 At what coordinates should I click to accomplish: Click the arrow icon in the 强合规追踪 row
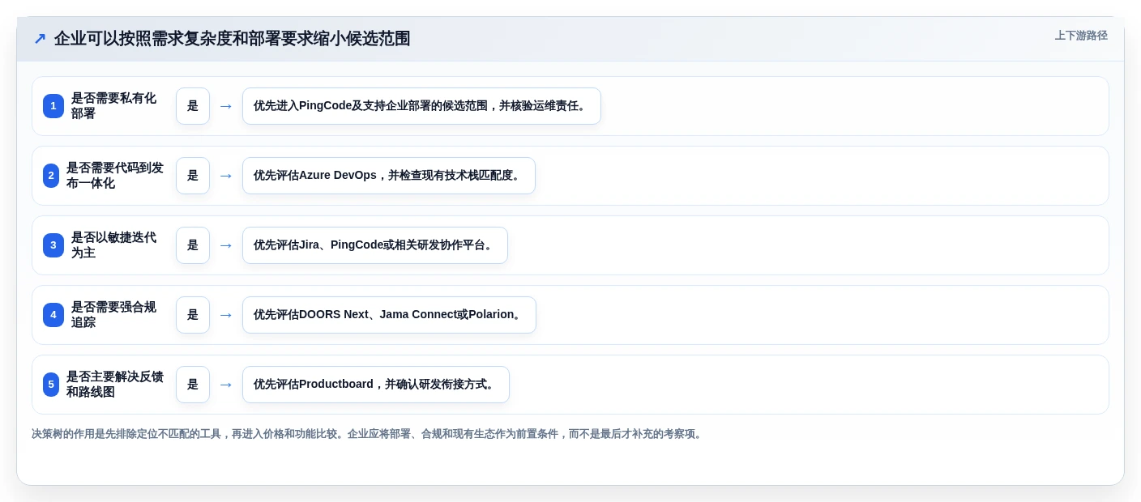[x=226, y=315]
